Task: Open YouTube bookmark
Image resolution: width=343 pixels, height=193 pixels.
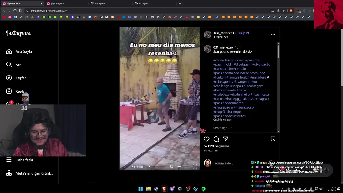Action: coord(4,17)
